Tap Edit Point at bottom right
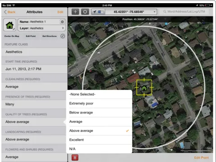Screen dimensions: 216x162 point(202,157)
